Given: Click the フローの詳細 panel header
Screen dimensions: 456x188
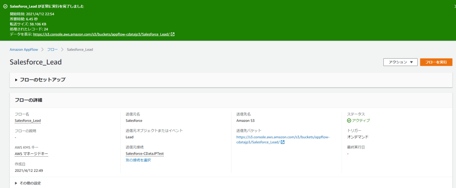Looking at the screenshot, I should click(28, 100).
